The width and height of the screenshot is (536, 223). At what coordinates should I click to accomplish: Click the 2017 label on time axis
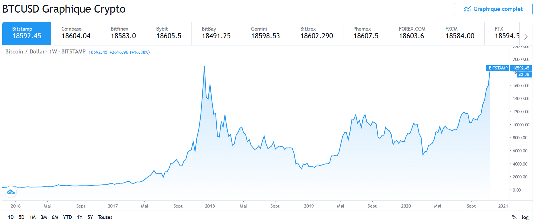[113, 206]
